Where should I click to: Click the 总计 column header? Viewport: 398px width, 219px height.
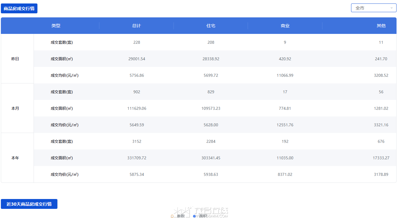coord(136,26)
